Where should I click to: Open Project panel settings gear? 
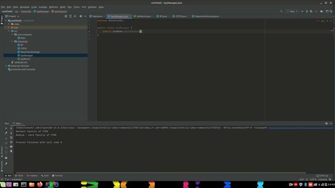tap(81, 16)
